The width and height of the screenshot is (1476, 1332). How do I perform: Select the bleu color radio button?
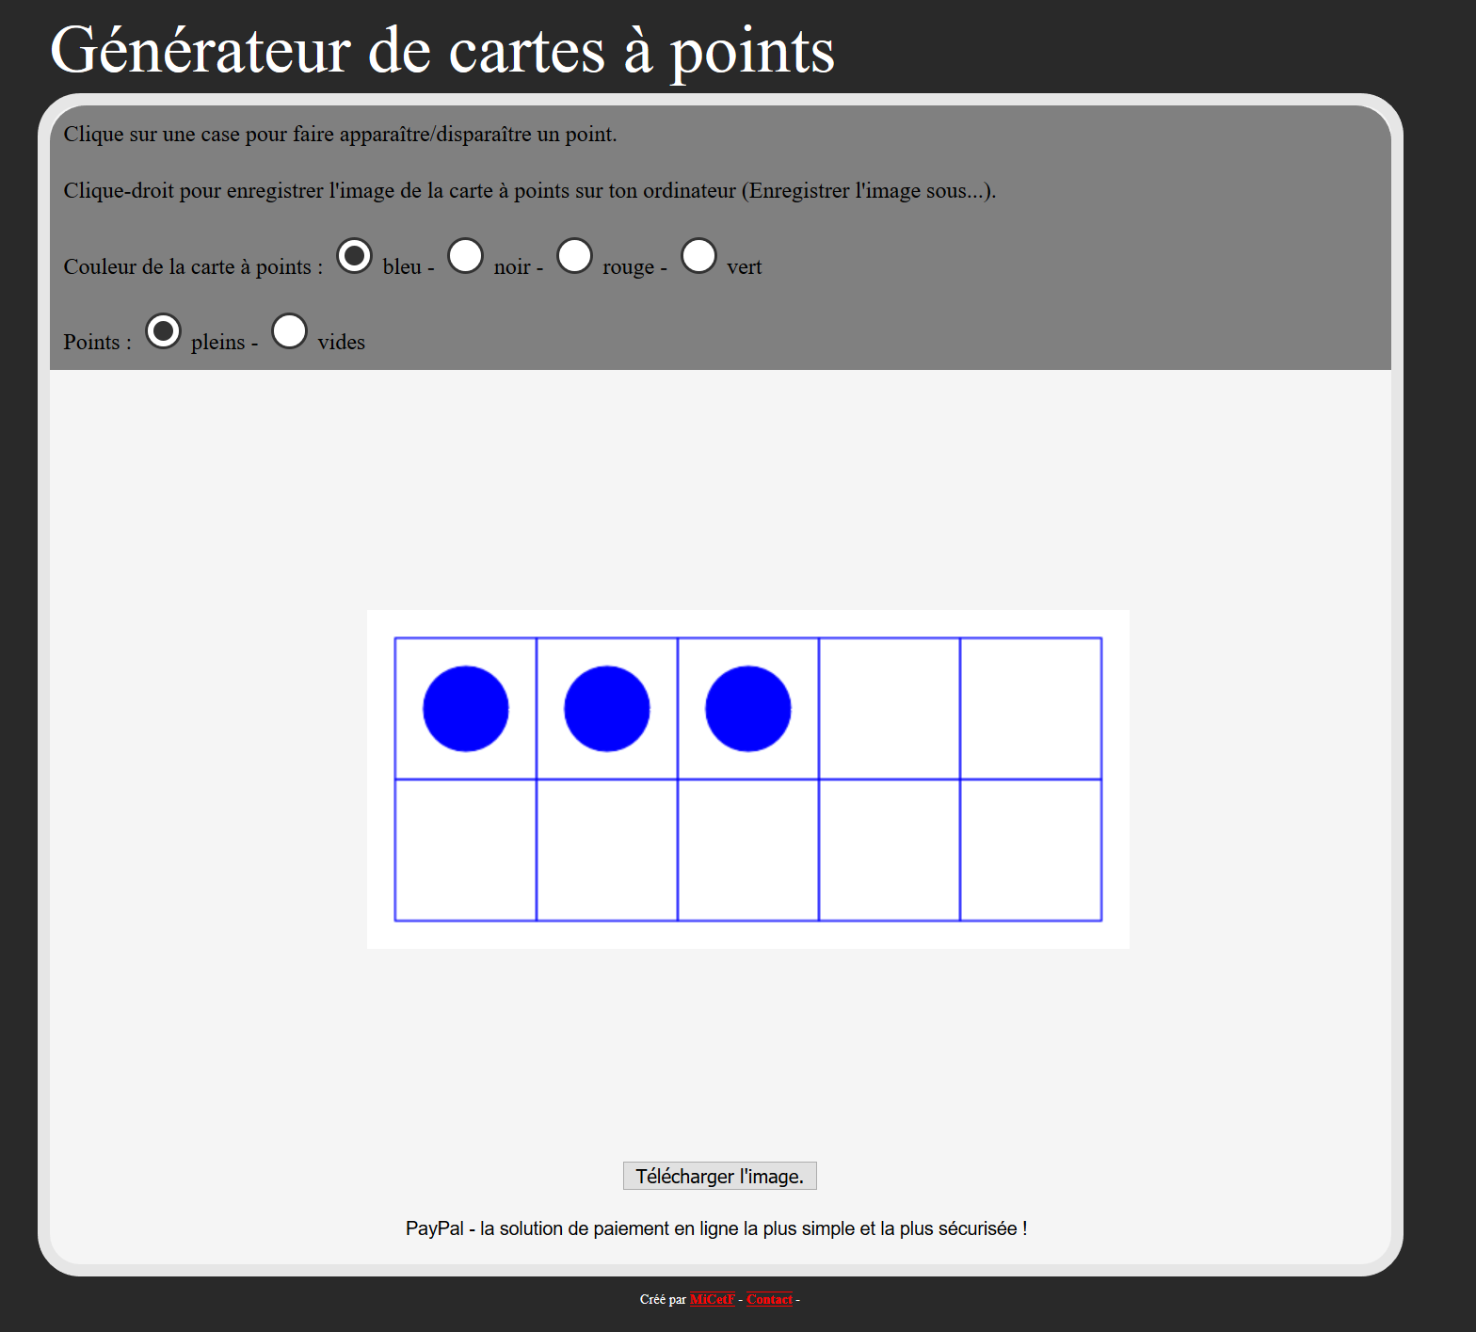pyautogui.click(x=354, y=256)
